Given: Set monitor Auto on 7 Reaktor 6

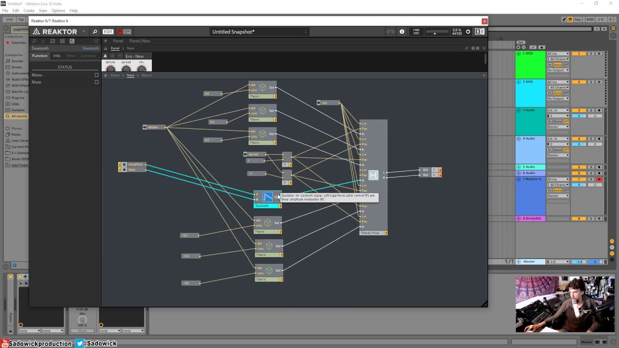Looking at the screenshot, I should click(558, 190).
